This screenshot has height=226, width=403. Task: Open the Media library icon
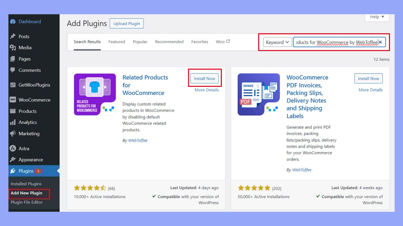click(x=12, y=48)
